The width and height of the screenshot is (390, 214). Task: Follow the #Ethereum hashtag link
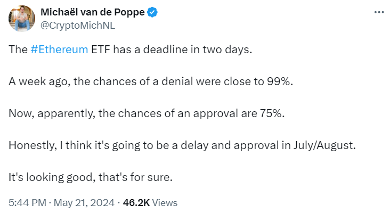pyautogui.click(x=59, y=50)
